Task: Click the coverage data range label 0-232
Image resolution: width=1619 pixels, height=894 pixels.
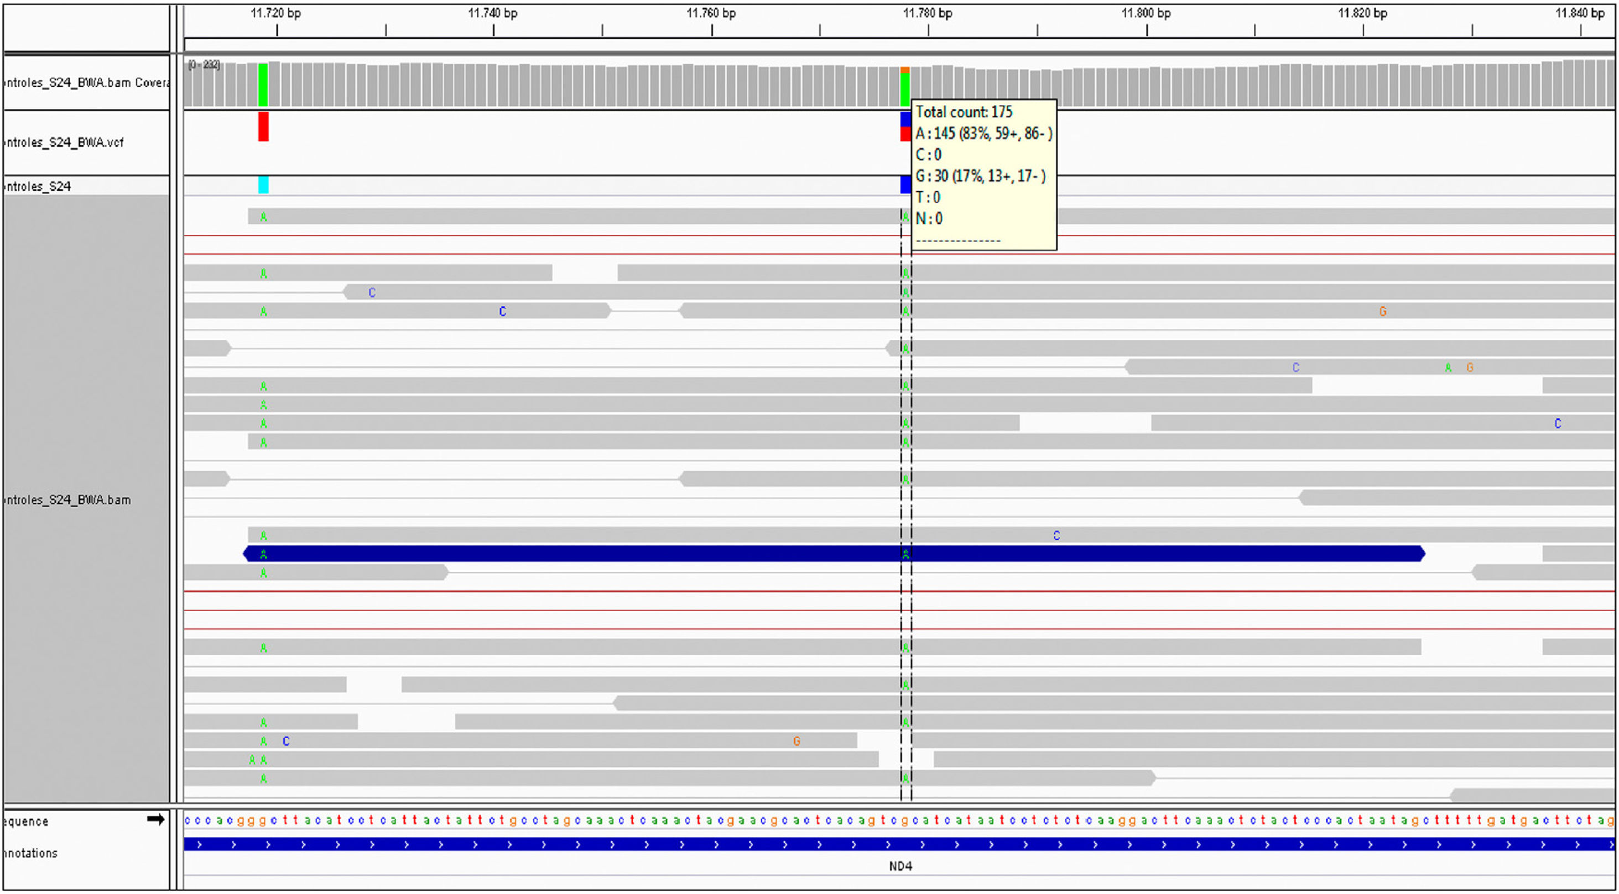Action: 204,65
